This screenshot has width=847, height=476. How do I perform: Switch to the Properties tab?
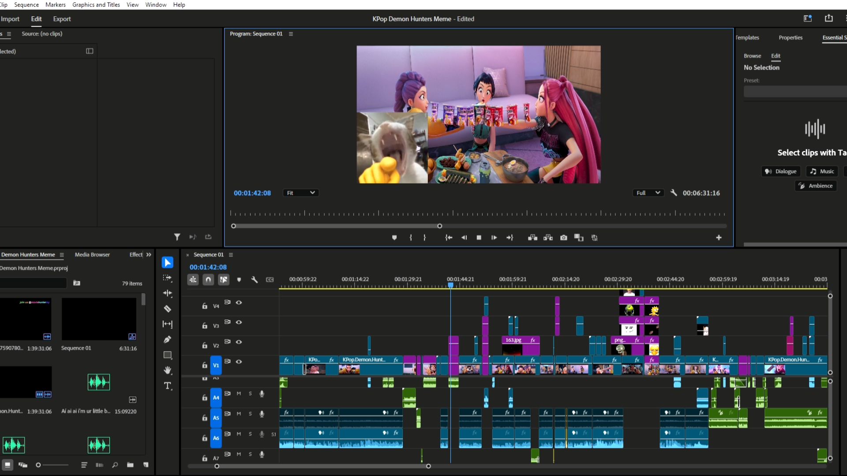coord(791,37)
